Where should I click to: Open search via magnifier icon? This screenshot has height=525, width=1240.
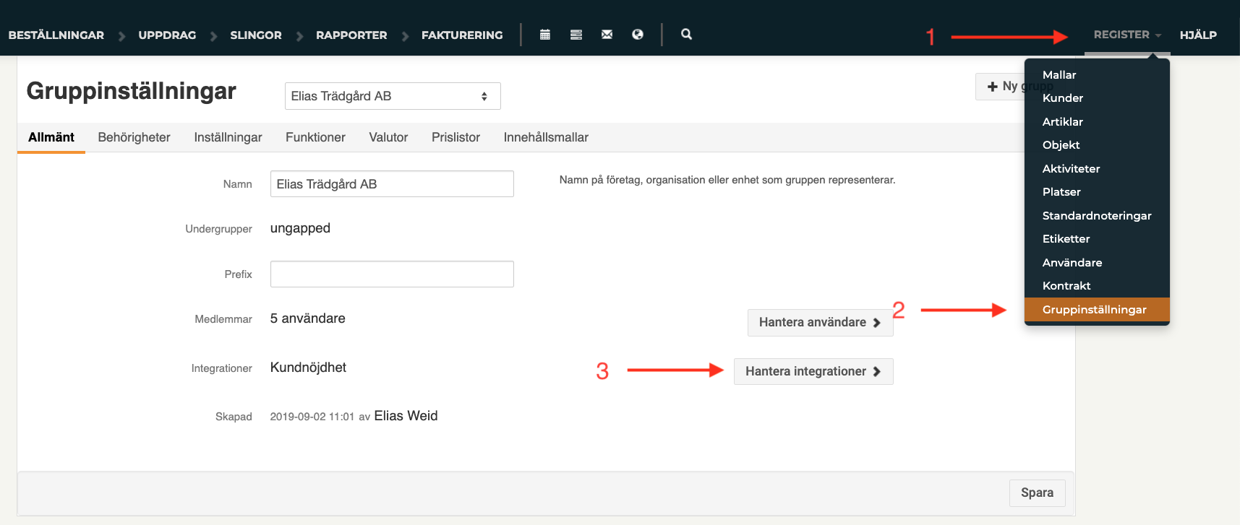(x=686, y=34)
